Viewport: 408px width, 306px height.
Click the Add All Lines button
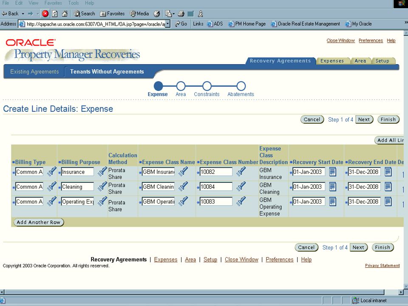click(390, 140)
